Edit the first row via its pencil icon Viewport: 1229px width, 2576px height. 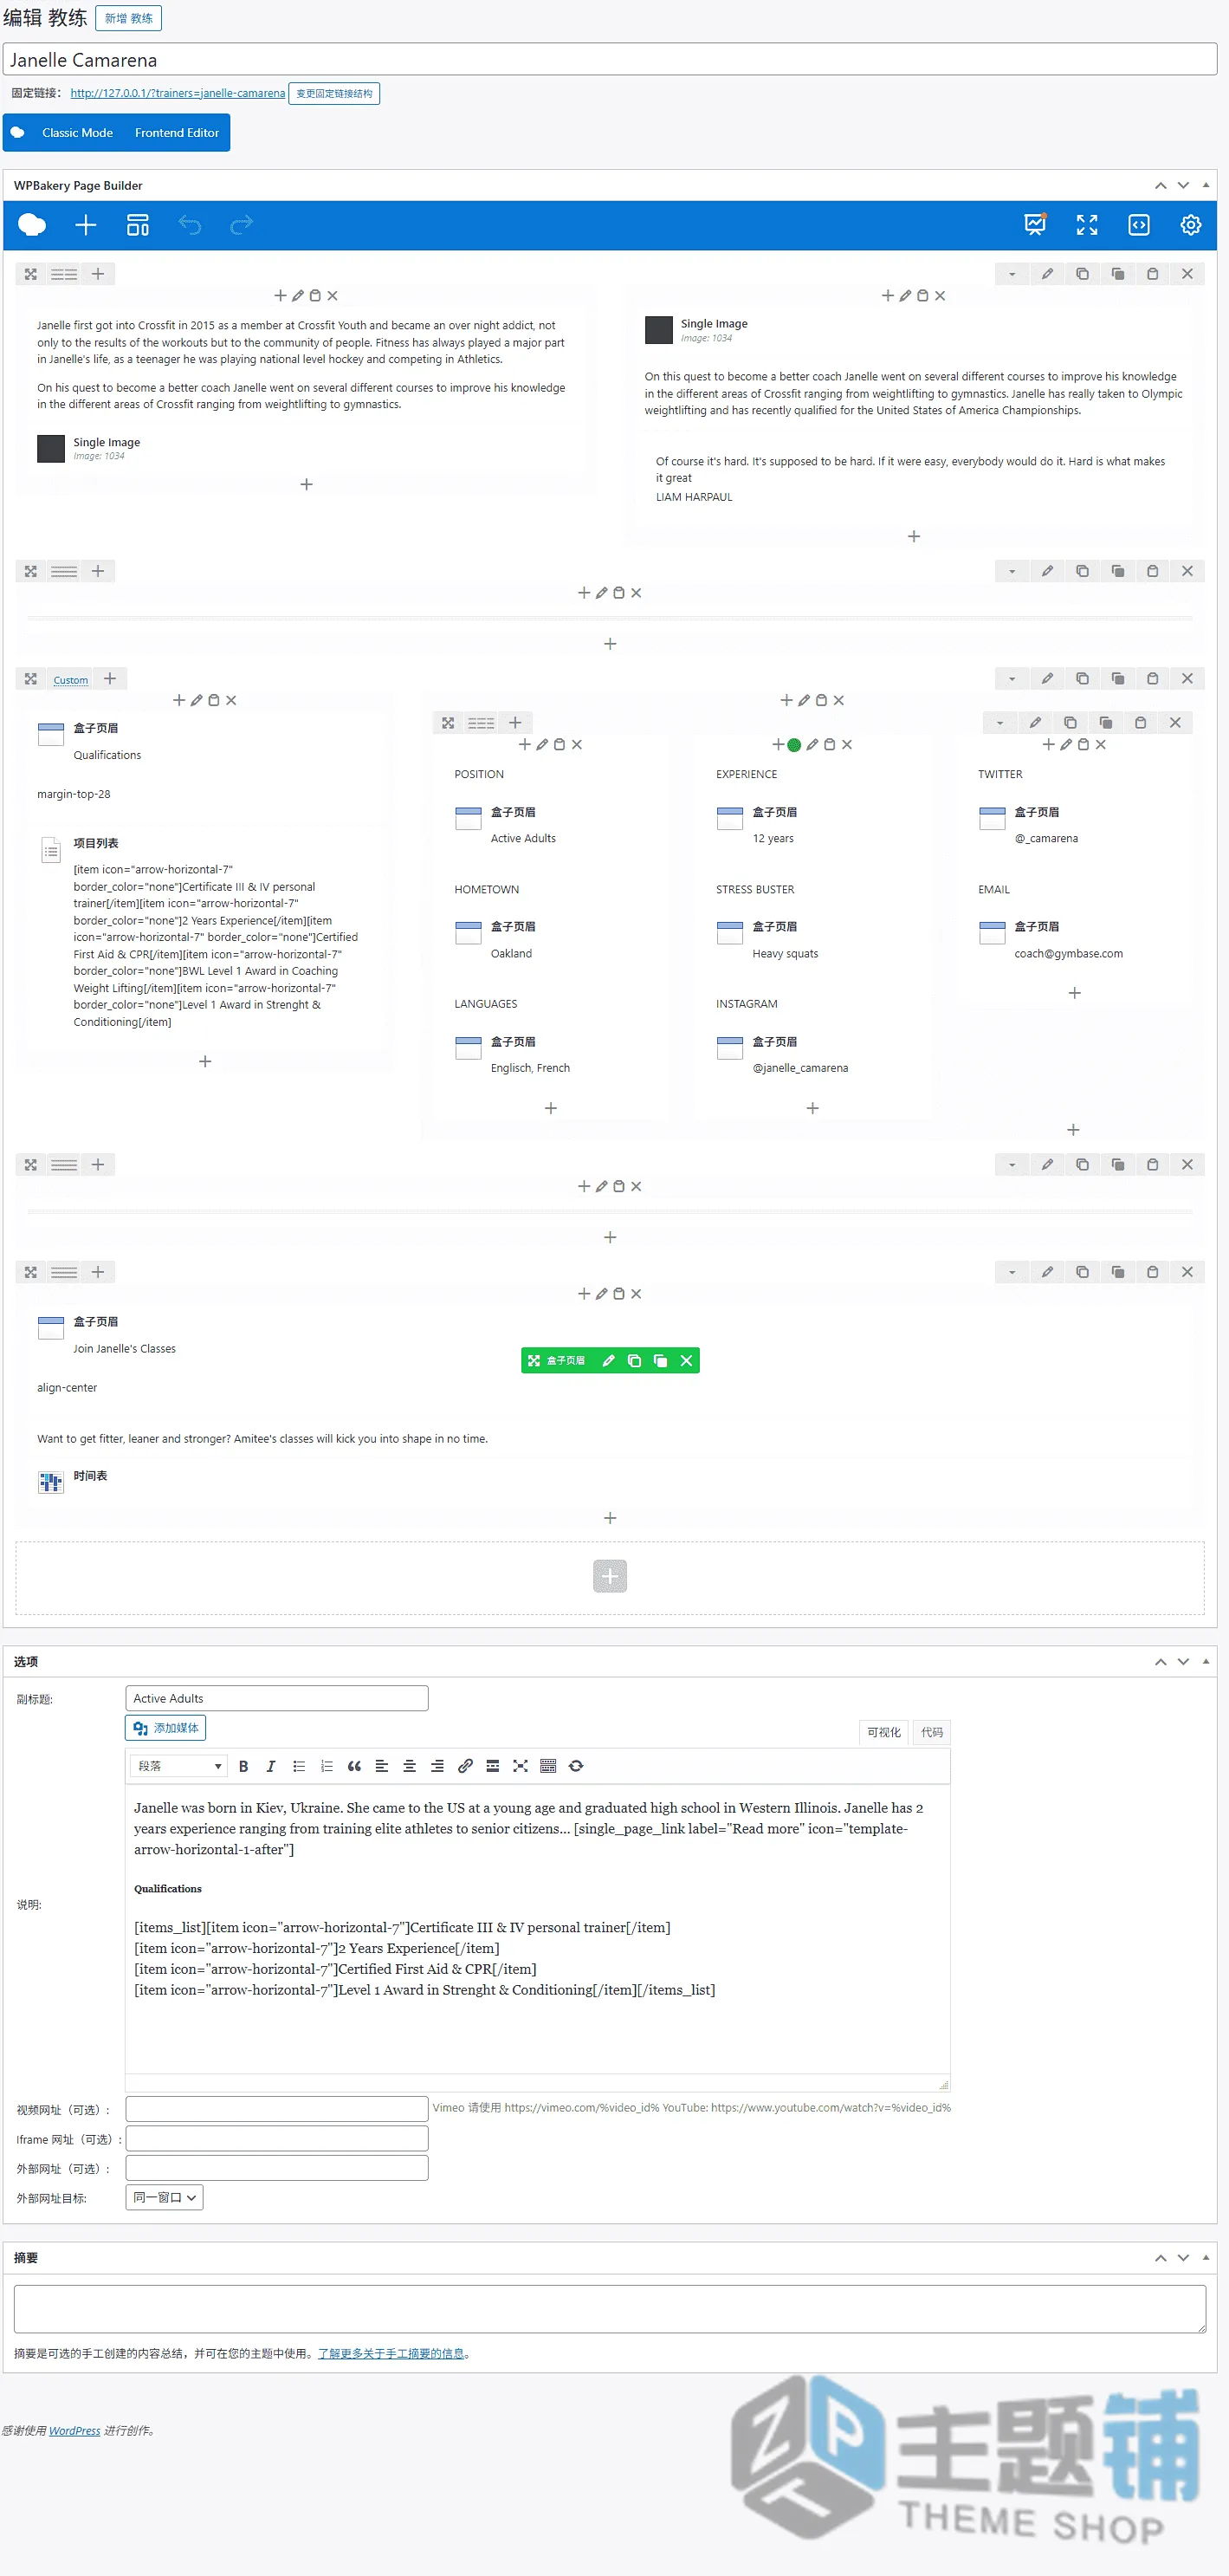(1047, 274)
